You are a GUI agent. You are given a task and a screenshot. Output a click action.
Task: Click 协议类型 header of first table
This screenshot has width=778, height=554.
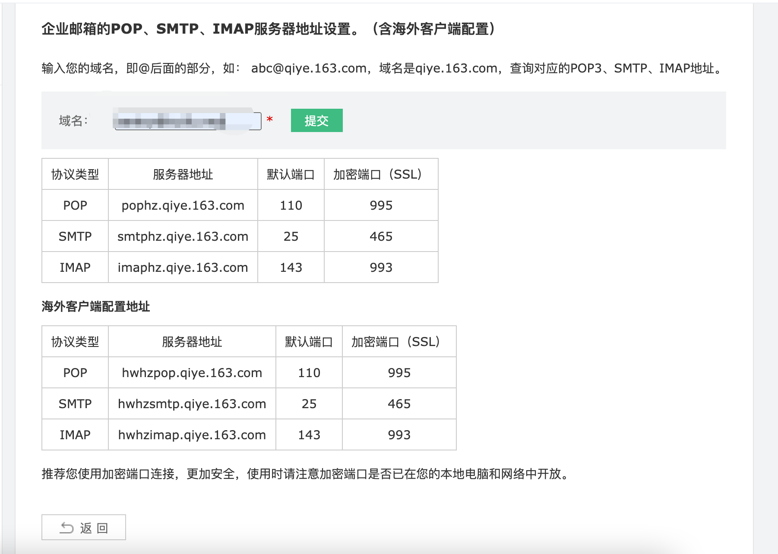(75, 174)
